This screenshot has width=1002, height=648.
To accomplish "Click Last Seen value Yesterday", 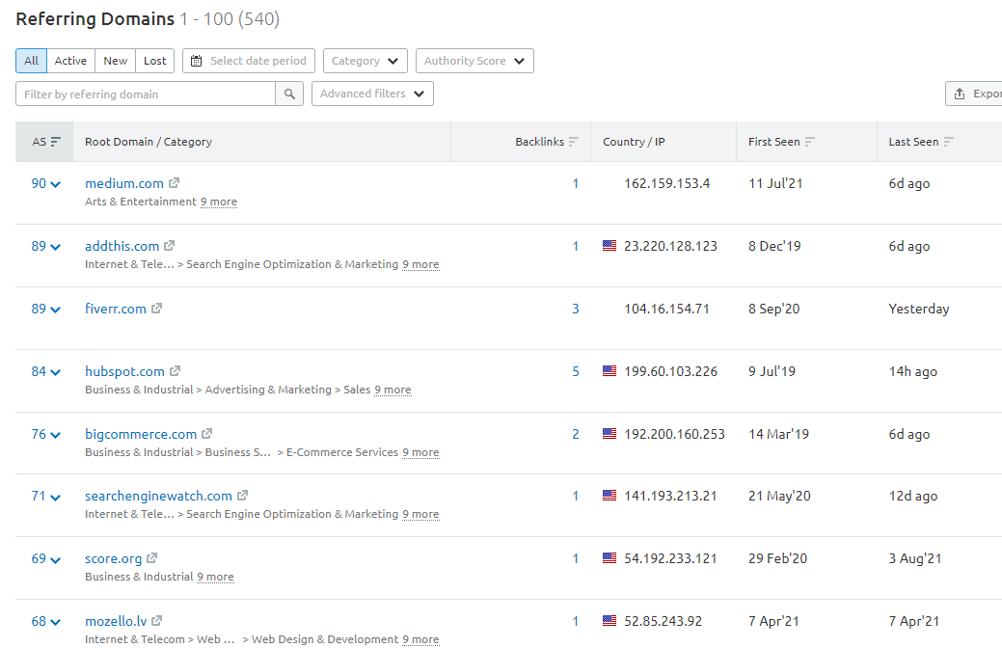I will pyautogui.click(x=919, y=309).
